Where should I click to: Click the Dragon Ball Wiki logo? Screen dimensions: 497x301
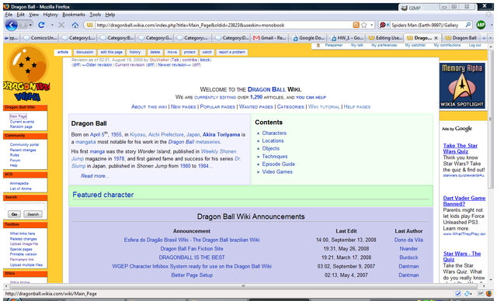pyautogui.click(x=27, y=74)
